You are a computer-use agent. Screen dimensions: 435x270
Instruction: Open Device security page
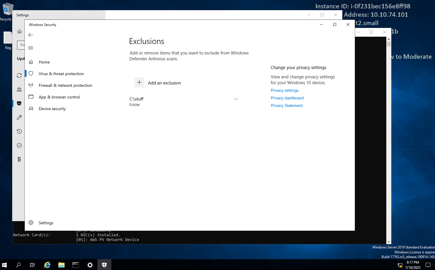[52, 109]
